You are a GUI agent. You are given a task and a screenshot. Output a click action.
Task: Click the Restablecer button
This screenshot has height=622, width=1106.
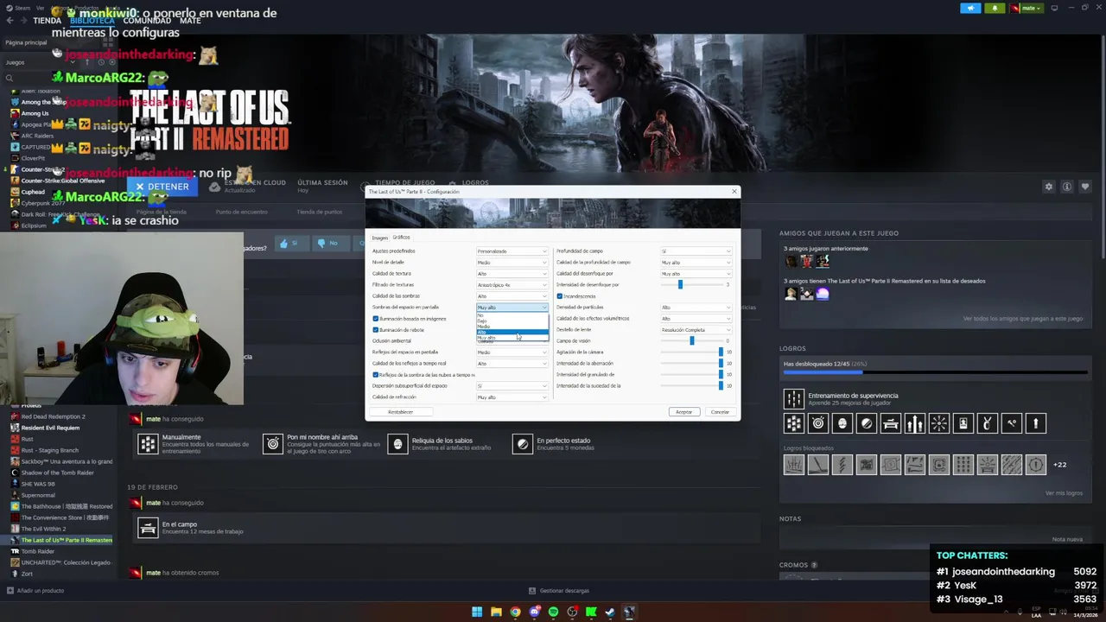(x=400, y=412)
